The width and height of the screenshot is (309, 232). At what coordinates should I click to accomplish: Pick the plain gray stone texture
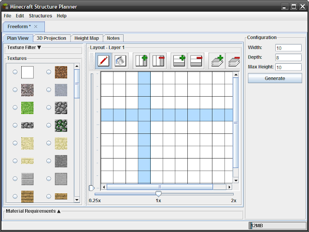61,179
